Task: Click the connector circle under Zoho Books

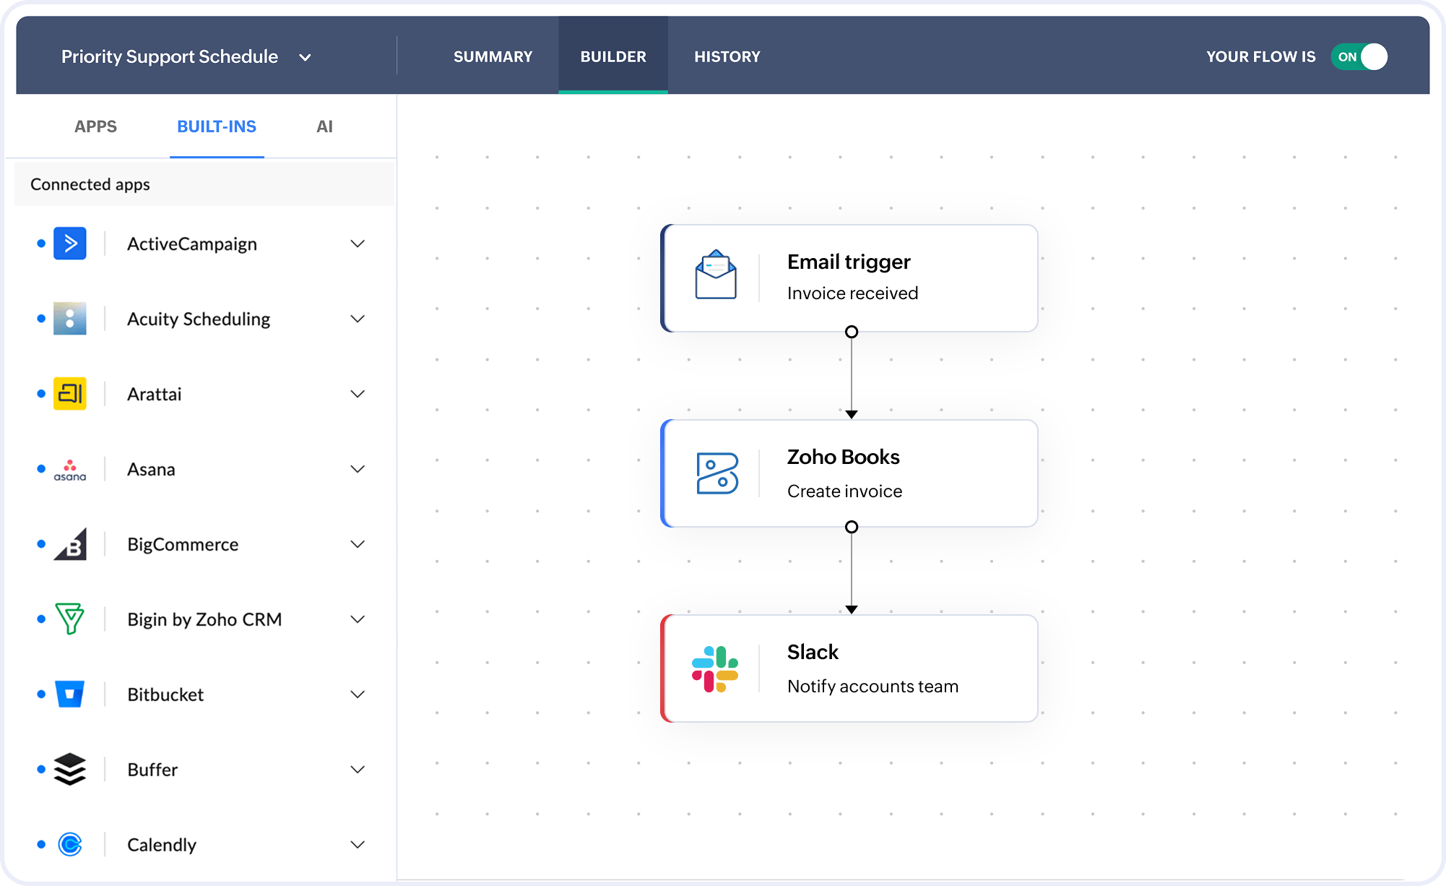Action: pyautogui.click(x=852, y=527)
